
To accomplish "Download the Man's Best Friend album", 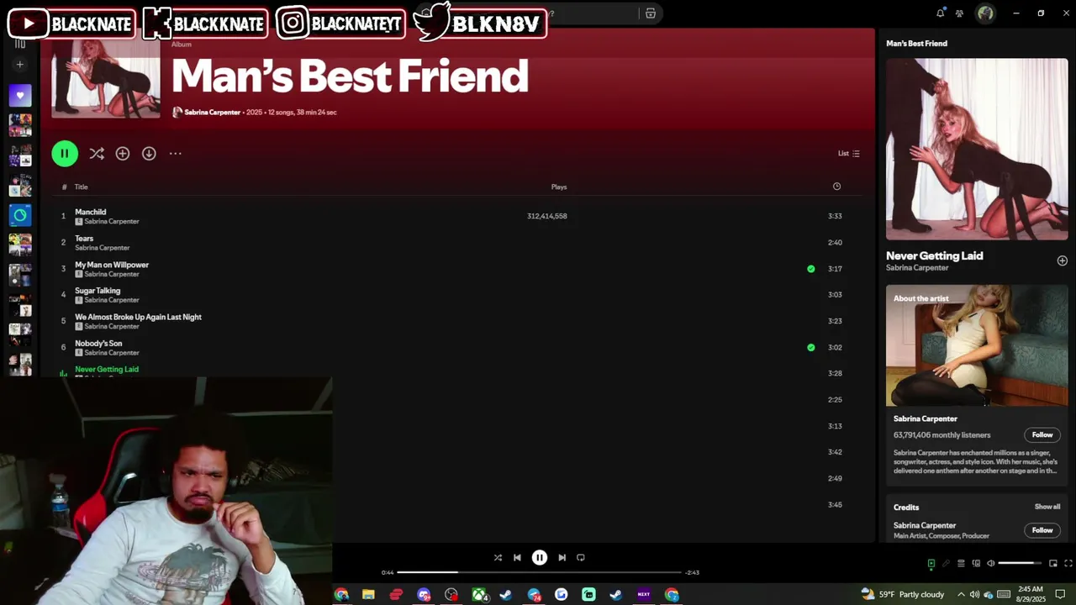I will click(149, 154).
